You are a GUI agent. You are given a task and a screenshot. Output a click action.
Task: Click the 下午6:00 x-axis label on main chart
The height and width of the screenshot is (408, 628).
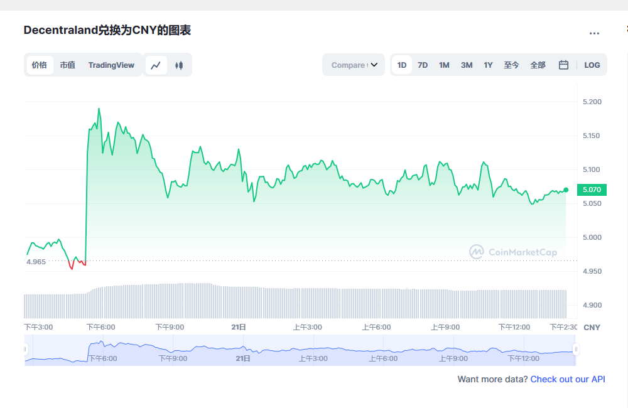click(101, 327)
